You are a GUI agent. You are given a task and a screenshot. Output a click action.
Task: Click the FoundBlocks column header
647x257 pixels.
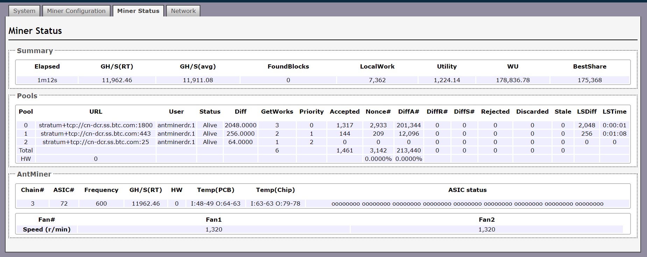pyautogui.click(x=288, y=66)
